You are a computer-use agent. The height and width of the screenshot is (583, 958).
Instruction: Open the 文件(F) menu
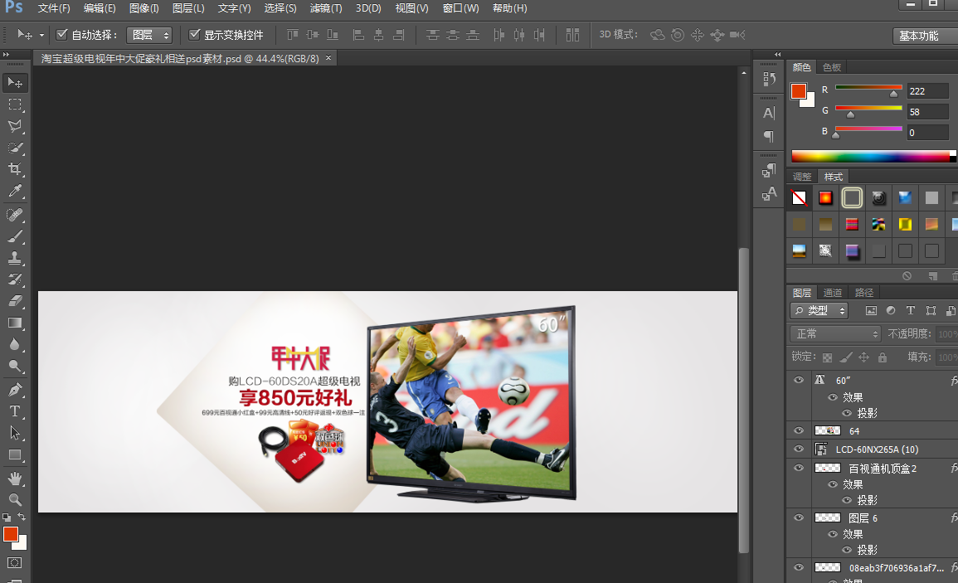(54, 8)
